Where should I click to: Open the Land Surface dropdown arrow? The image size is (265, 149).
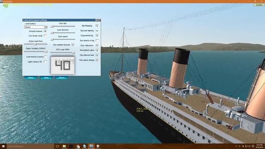point(46,27)
